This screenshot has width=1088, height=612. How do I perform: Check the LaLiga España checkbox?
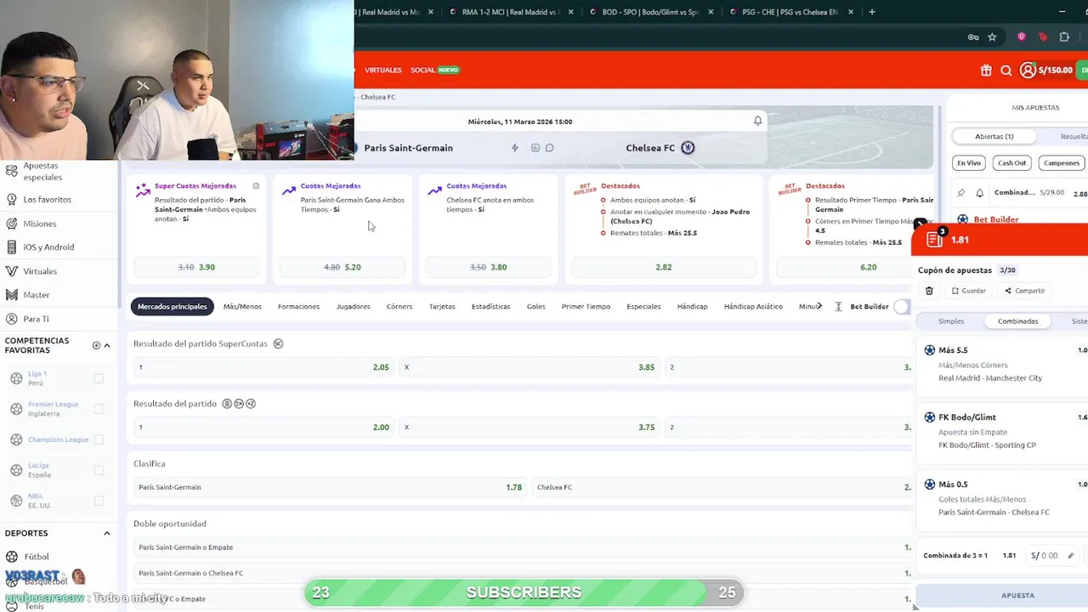coord(99,470)
